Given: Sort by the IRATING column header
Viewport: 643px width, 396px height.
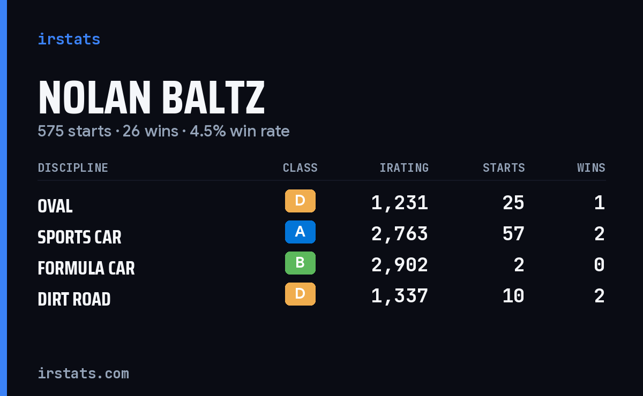Looking at the screenshot, I should tap(404, 168).
